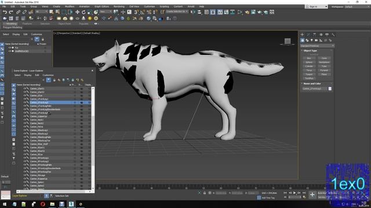
Task: Switch to Create panel plus icon
Action: (302, 35)
